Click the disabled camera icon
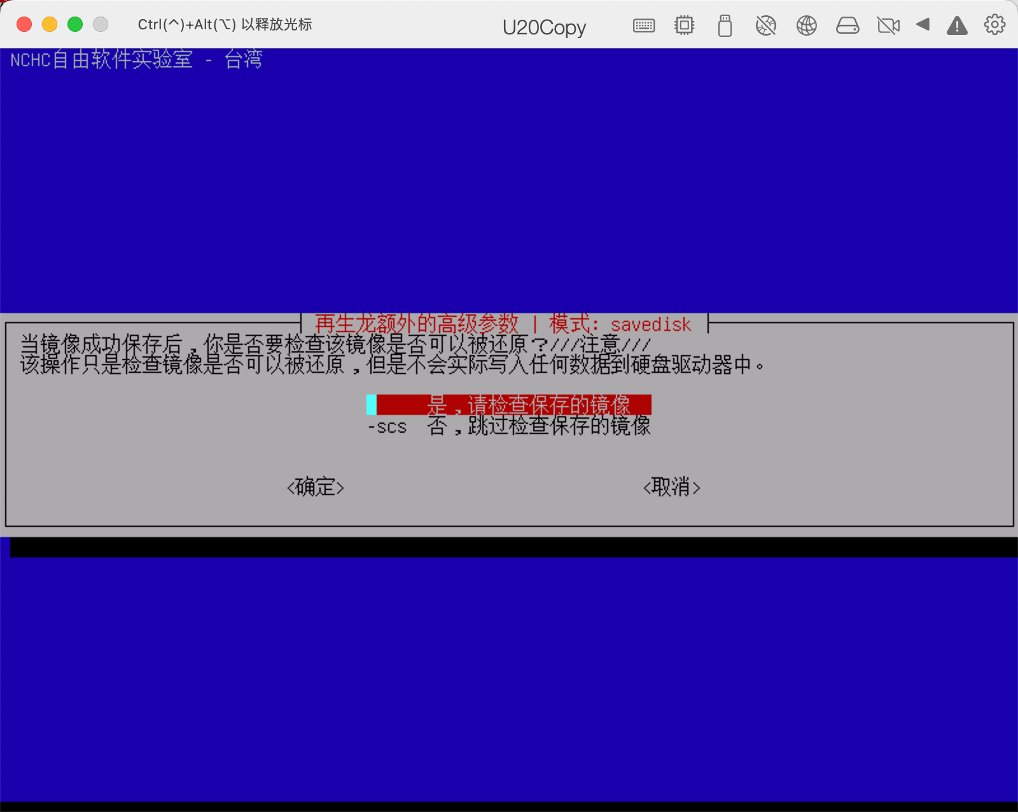The width and height of the screenshot is (1018, 812). (888, 25)
